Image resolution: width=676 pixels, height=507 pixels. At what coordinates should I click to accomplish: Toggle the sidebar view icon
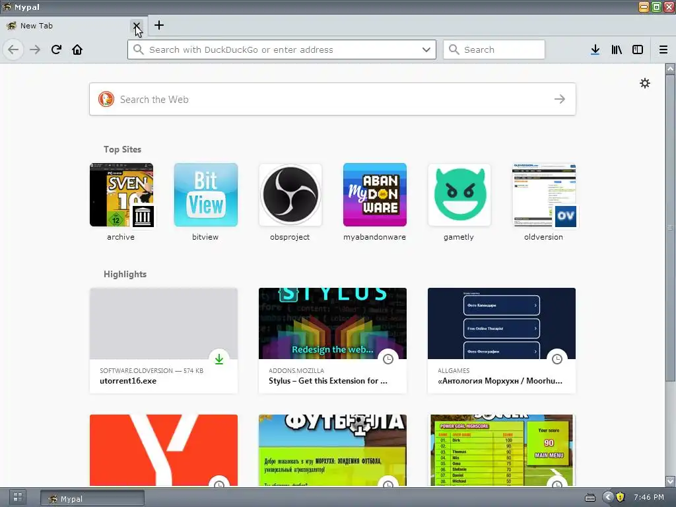pos(638,50)
